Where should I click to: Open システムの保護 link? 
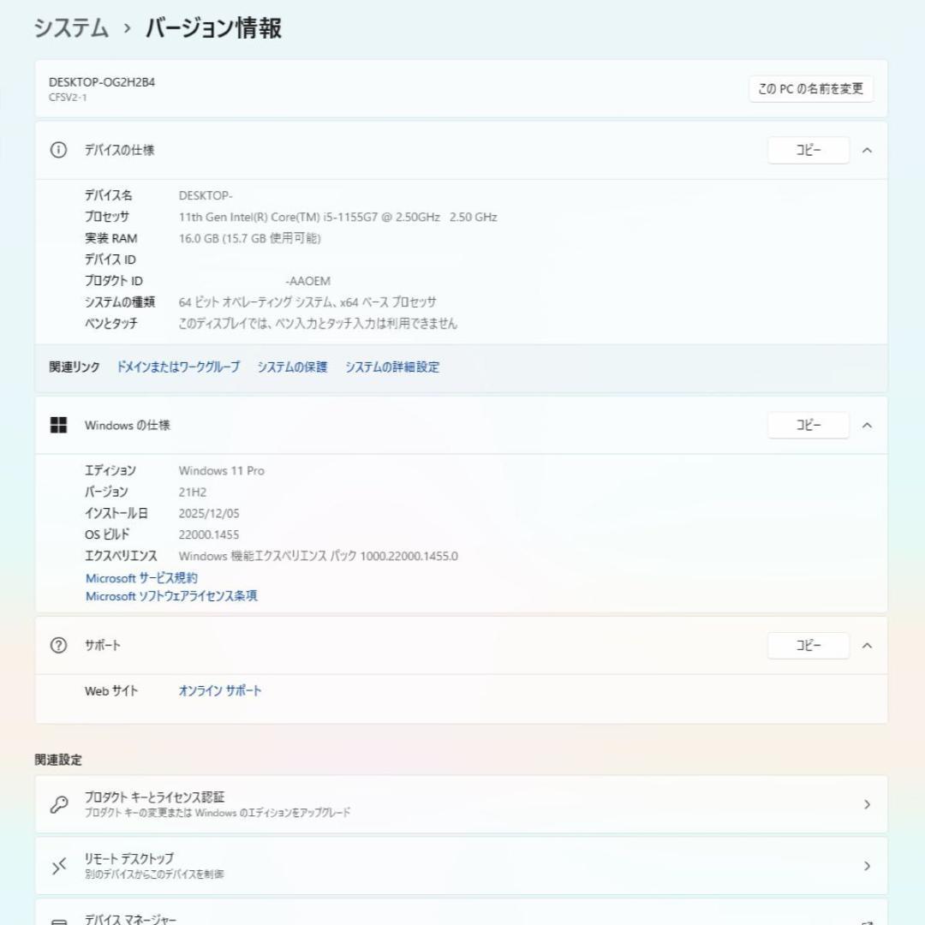pos(292,367)
